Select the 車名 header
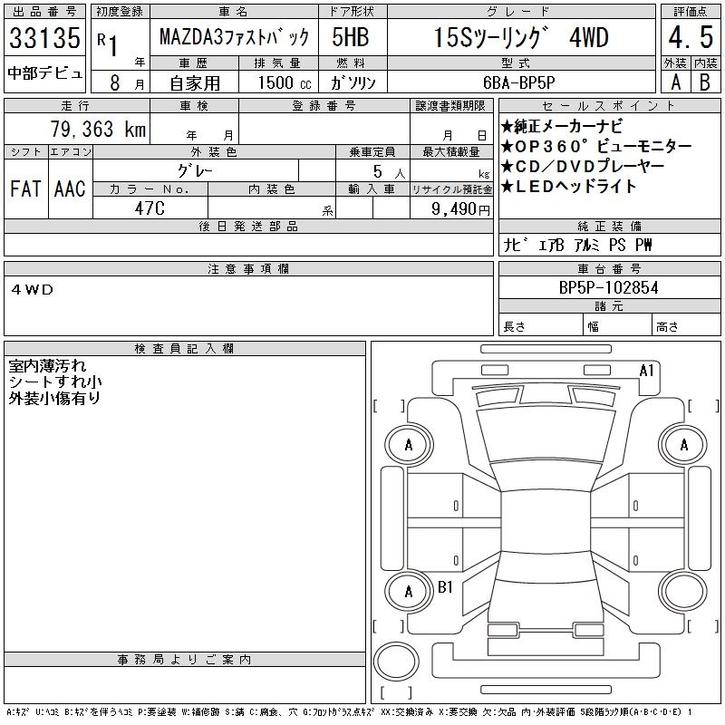 click(x=234, y=12)
